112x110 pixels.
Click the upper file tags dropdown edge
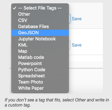[70, 19]
